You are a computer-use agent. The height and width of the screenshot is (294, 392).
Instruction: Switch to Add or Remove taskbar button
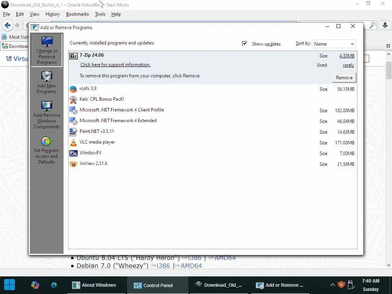pyautogui.click(x=279, y=285)
